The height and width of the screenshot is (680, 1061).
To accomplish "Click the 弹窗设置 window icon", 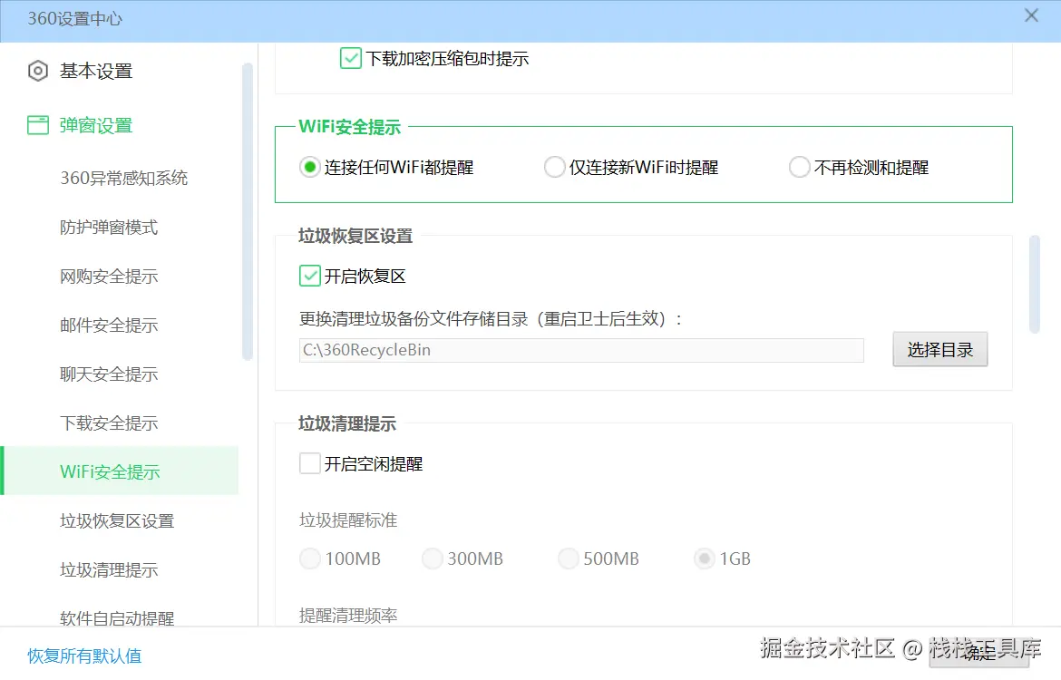I will pyautogui.click(x=38, y=125).
